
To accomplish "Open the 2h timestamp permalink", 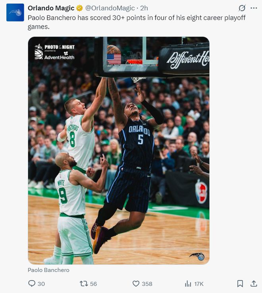I will 144,8.
